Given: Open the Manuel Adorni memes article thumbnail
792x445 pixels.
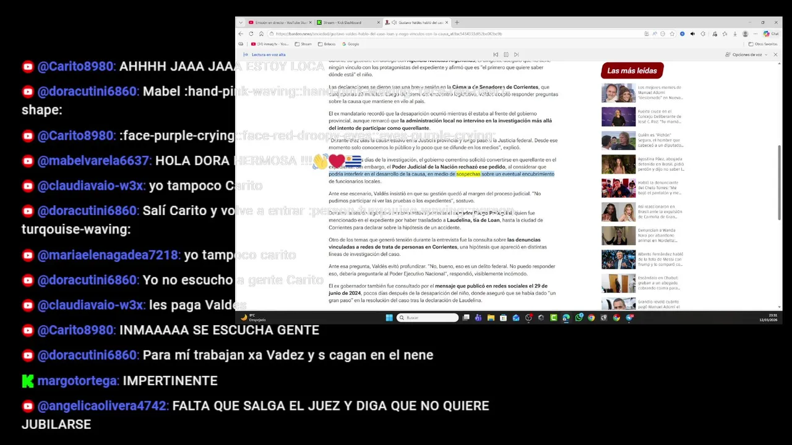Looking at the screenshot, I should tap(618, 93).
